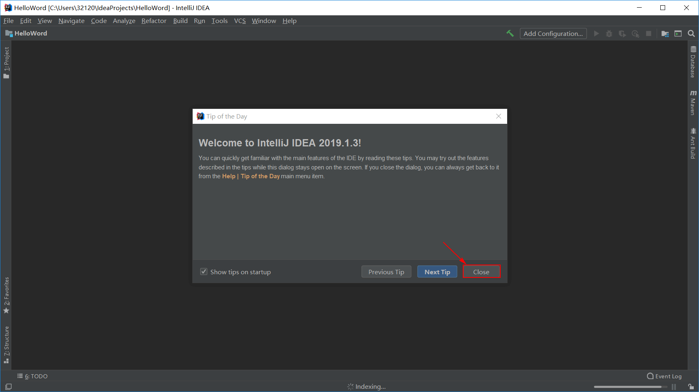Open the Analyze menu
This screenshot has width=699, height=392.
tap(124, 21)
